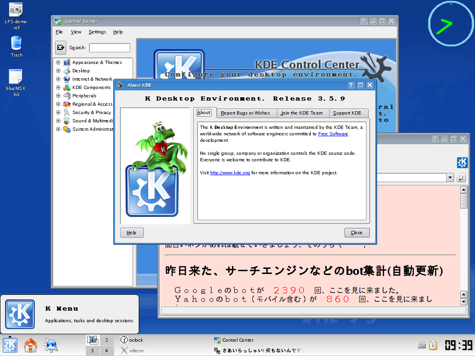
Task: Open the browser location bar dropdown arrow
Action: [x=450, y=178]
